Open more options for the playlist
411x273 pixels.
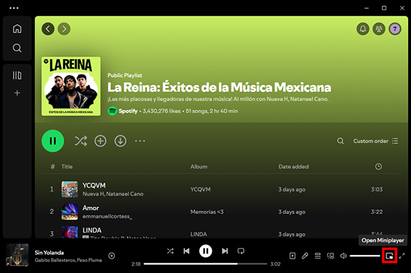[140, 141]
